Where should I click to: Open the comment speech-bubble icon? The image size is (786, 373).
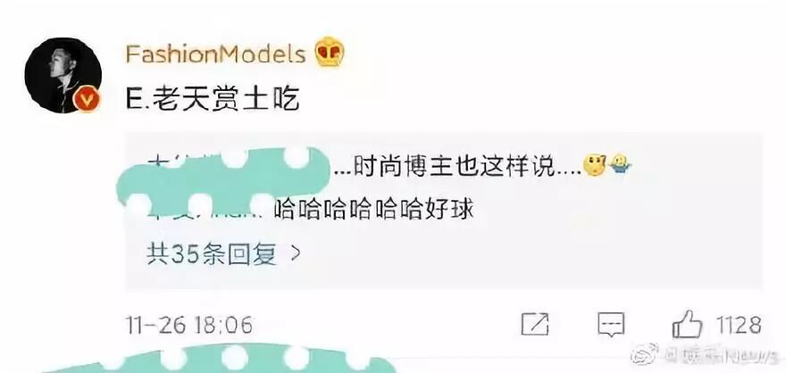click(x=611, y=325)
